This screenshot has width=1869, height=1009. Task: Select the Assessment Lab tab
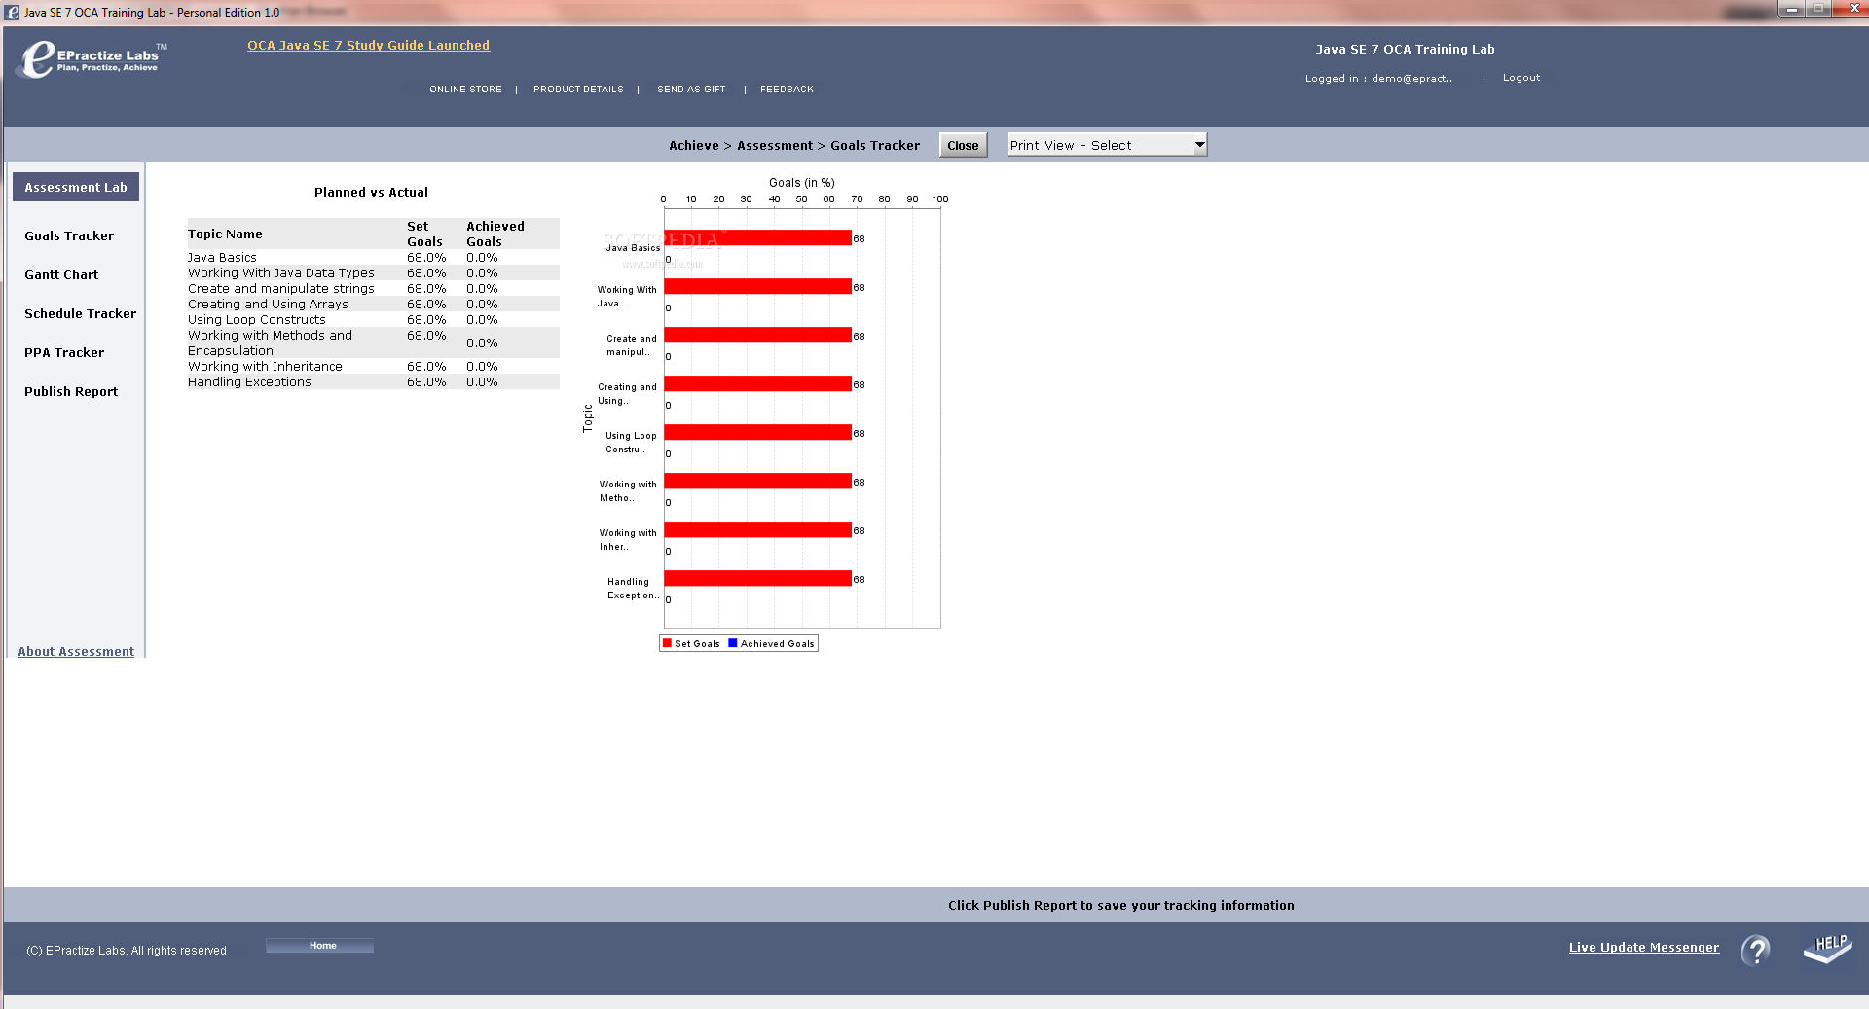tap(76, 187)
